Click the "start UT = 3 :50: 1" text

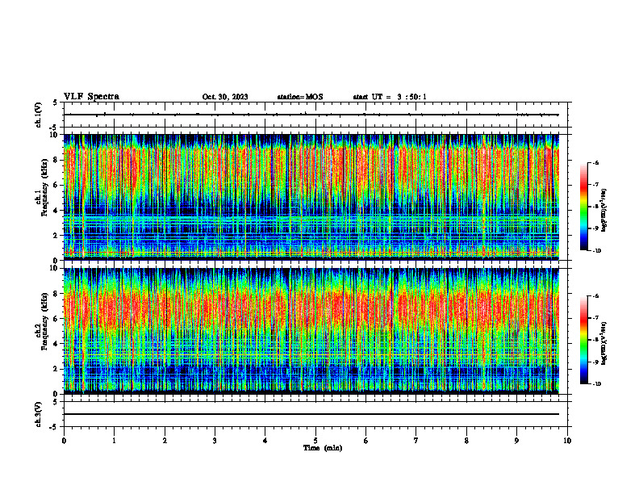coord(390,97)
